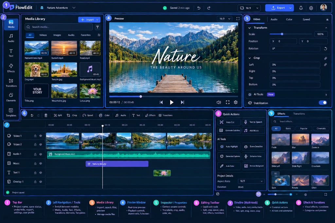Open the Nature Adventure project dropdown

[x=74, y=8]
